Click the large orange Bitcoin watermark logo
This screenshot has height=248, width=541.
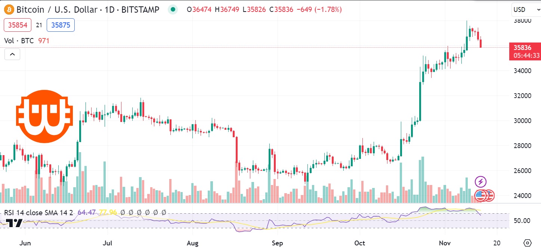pyautogui.click(x=44, y=116)
